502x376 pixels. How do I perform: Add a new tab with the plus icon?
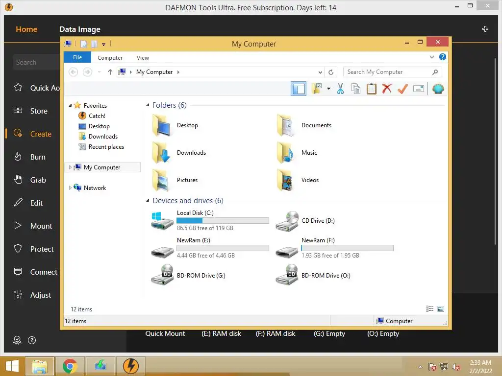point(485,29)
